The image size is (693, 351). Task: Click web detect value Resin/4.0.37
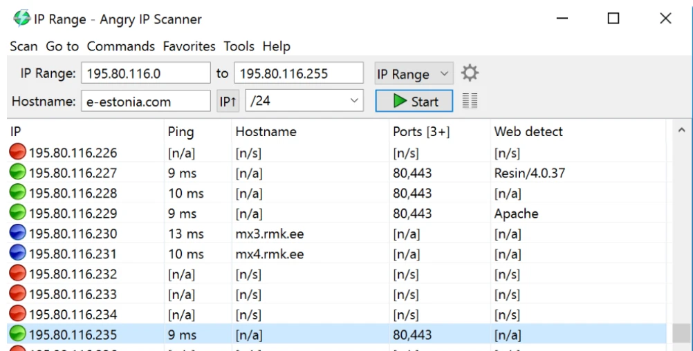pos(530,173)
